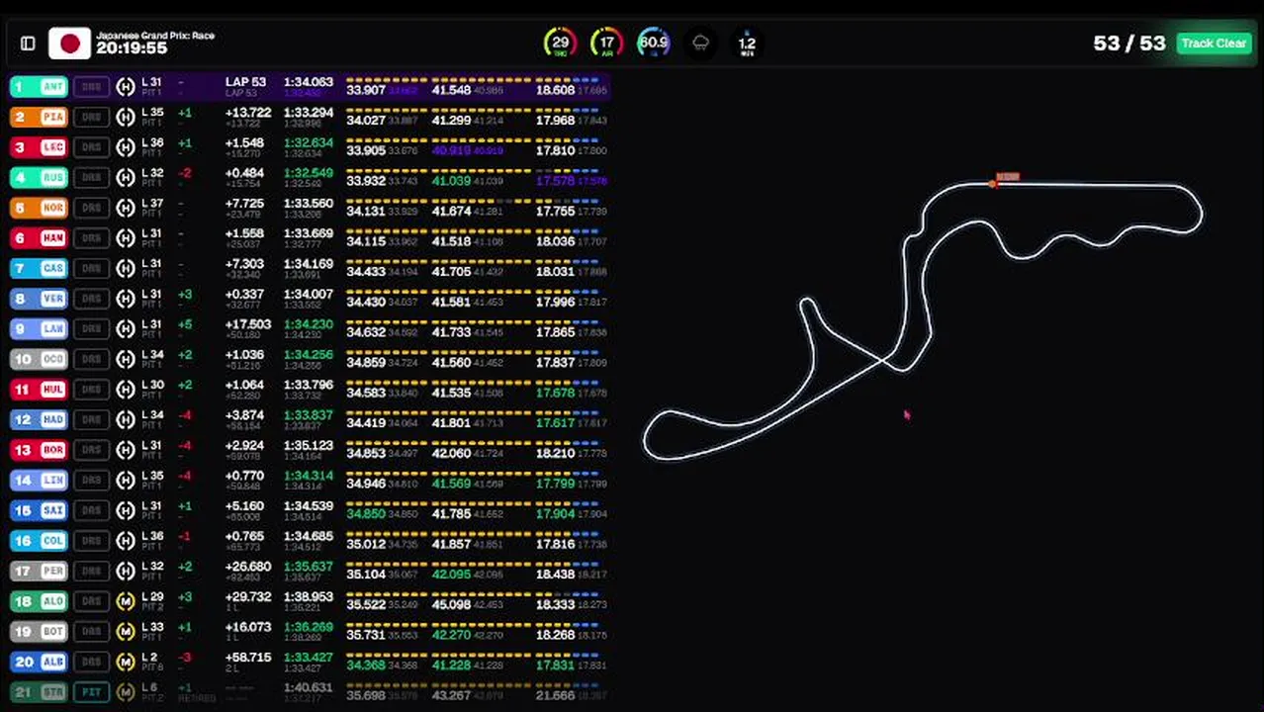Click PIA's gap +13.722
This screenshot has height=712, width=1264.
248,113
